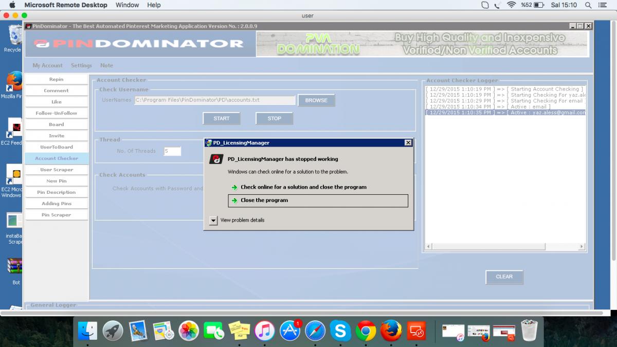Expand View problem details arrow
Image resolution: width=617 pixels, height=347 pixels.
click(213, 220)
